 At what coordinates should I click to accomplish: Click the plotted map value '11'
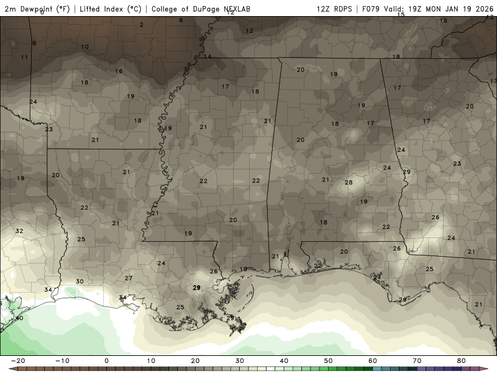(24, 58)
